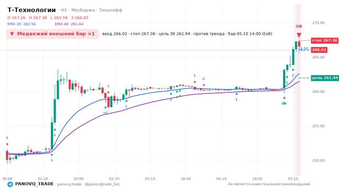The width and height of the screenshot is (339, 190).
Task: Click the 05.10 date axis label
Action: 293,179
